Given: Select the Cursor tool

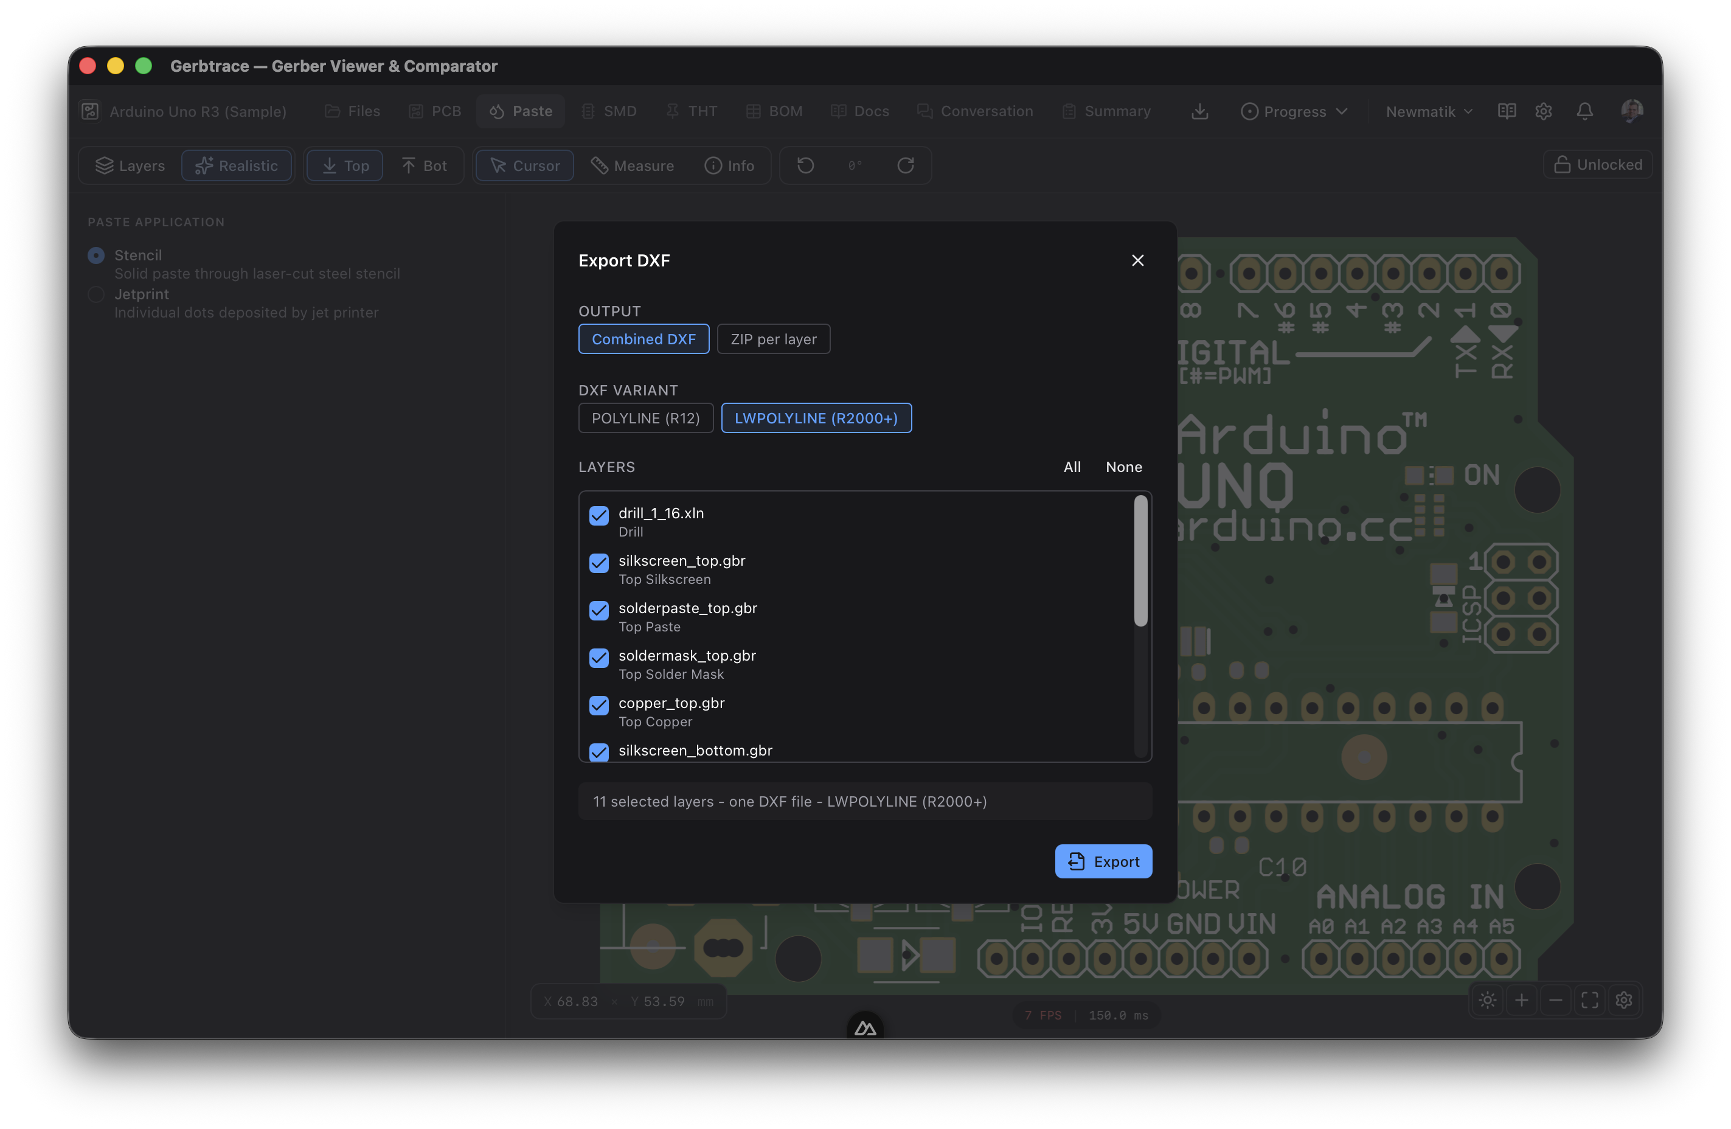Looking at the screenshot, I should click(x=525, y=166).
